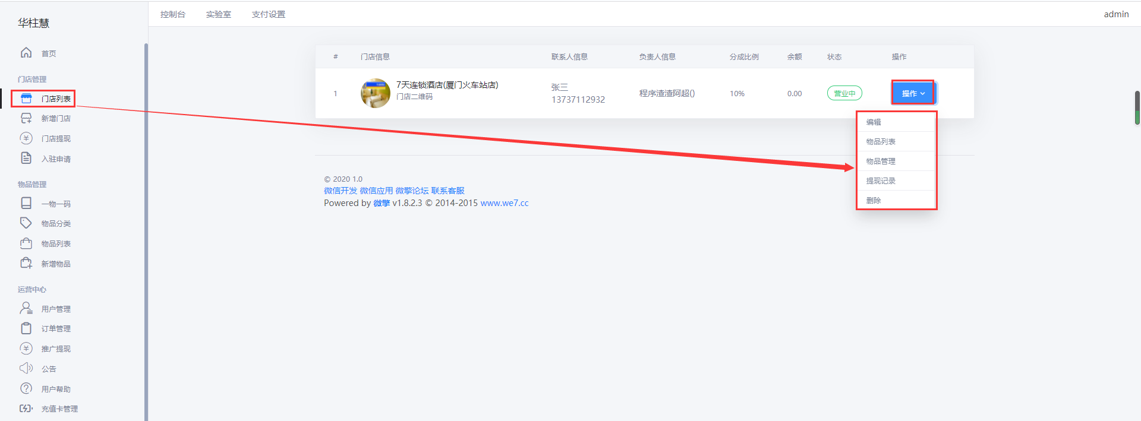Viewport: 1141px width, 421px height.
Task: Open 物品分类 sidebar entry
Action: [x=56, y=224]
